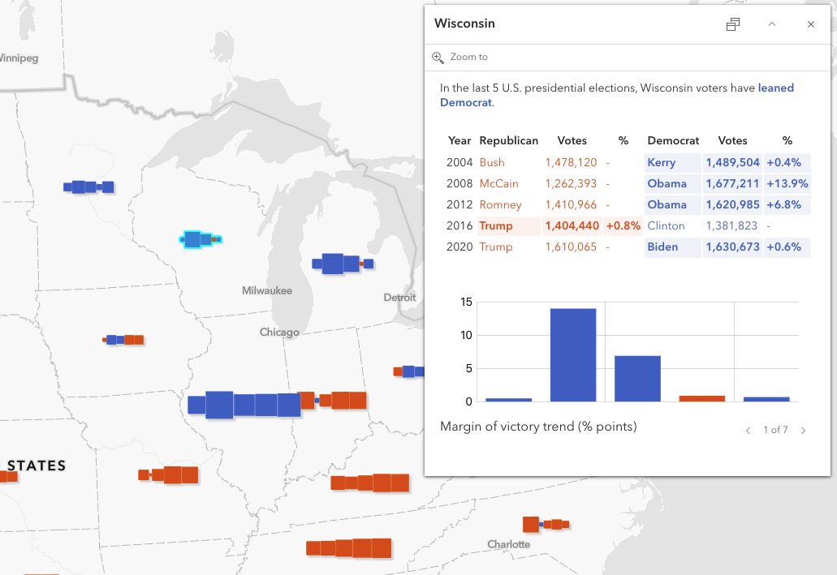Select the red election symbol below STATES label
Image resolution: width=837 pixels, height=575 pixels.
point(9,476)
